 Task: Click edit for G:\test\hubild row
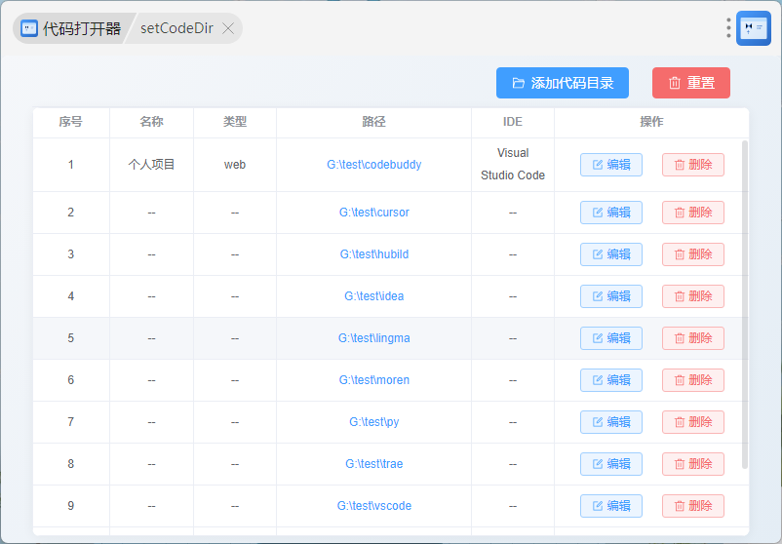(x=610, y=254)
